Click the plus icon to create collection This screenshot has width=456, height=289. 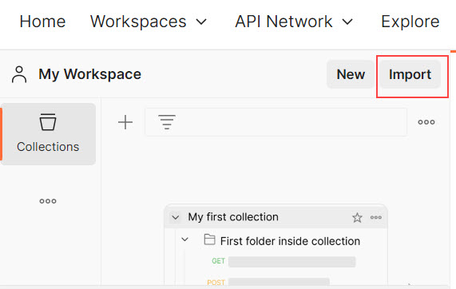[x=125, y=122]
